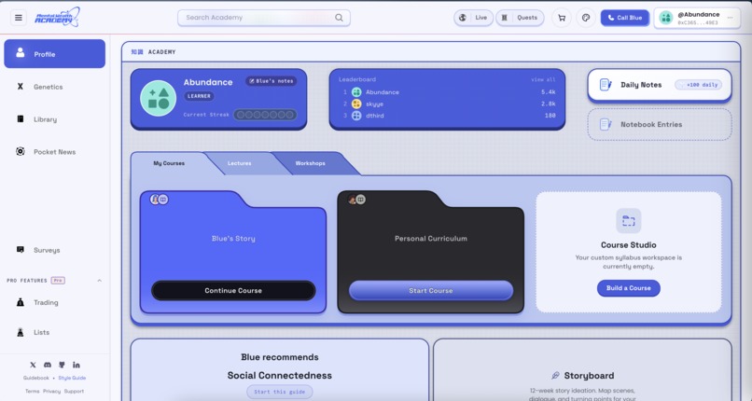Click the Abundance row in the leaderboard
This screenshot has height=401, width=752.
[447, 92]
